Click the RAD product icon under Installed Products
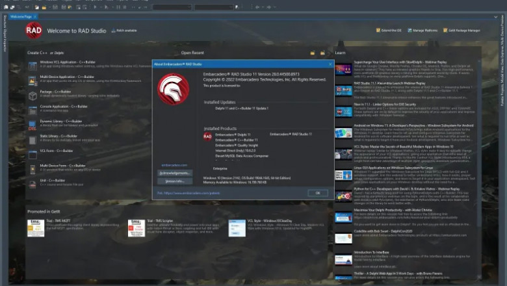Screen dimensions: 507x286 pos(207,136)
